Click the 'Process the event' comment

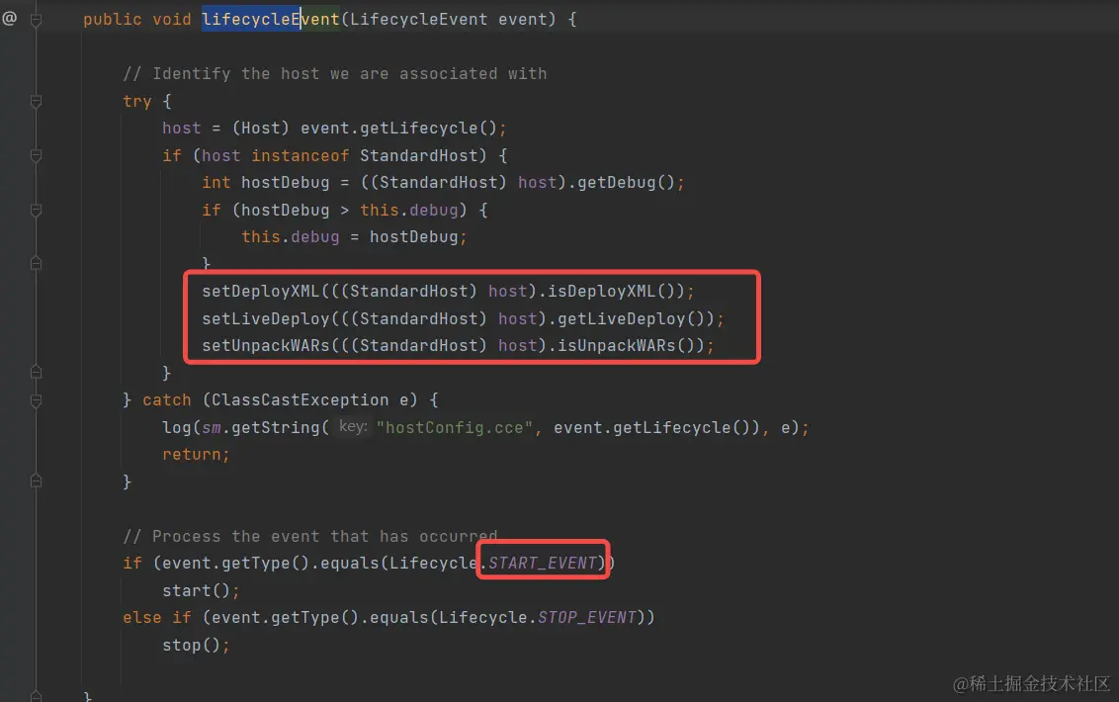tap(309, 536)
